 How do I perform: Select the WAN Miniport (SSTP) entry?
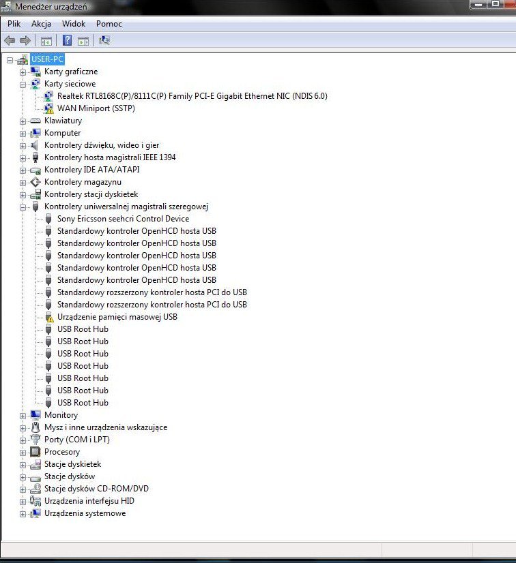(x=96, y=108)
